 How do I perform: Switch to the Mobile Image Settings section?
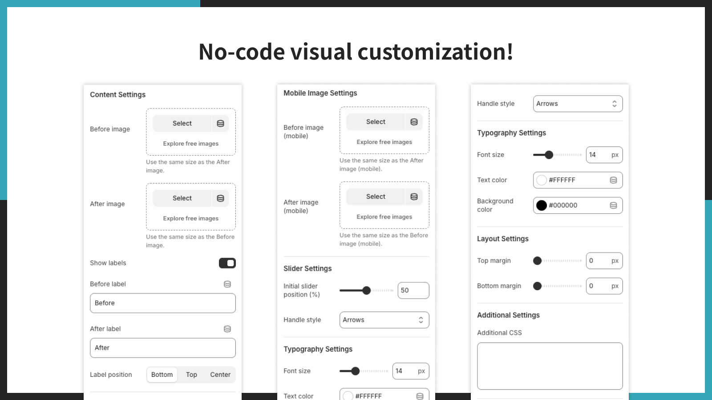point(320,93)
